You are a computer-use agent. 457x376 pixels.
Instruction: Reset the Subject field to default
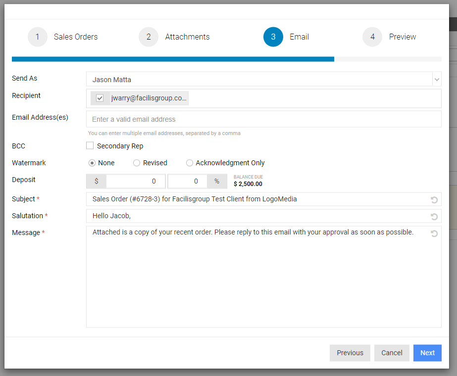(434, 200)
